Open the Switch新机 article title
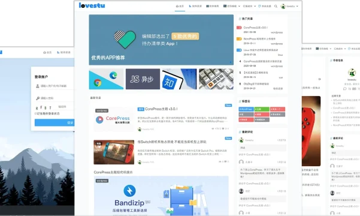Viewport: 360px width, 216px height. [x=172, y=142]
